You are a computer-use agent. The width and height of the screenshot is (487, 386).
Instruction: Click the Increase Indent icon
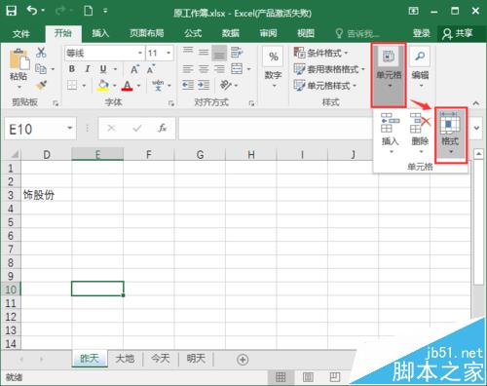204,85
